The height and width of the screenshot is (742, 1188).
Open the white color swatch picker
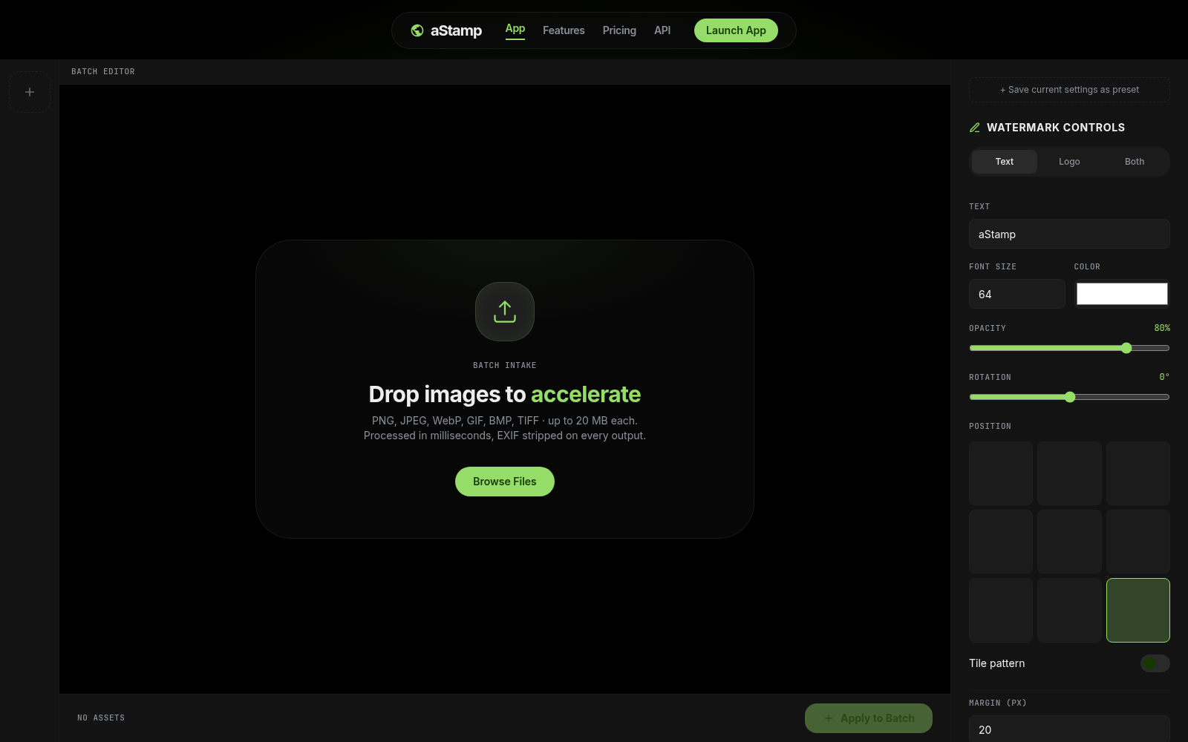[x=1122, y=294]
